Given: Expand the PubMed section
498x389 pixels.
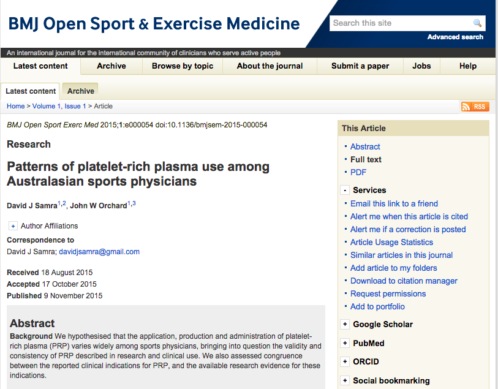Looking at the screenshot, I should (345, 343).
